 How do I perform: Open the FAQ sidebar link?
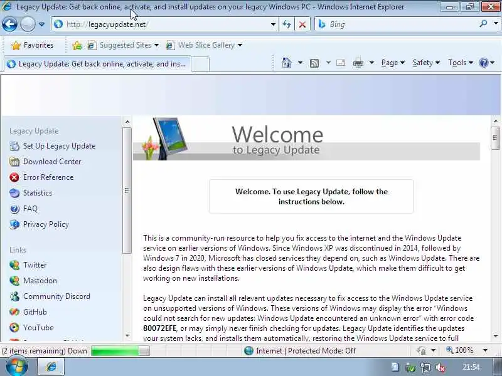[30, 209]
